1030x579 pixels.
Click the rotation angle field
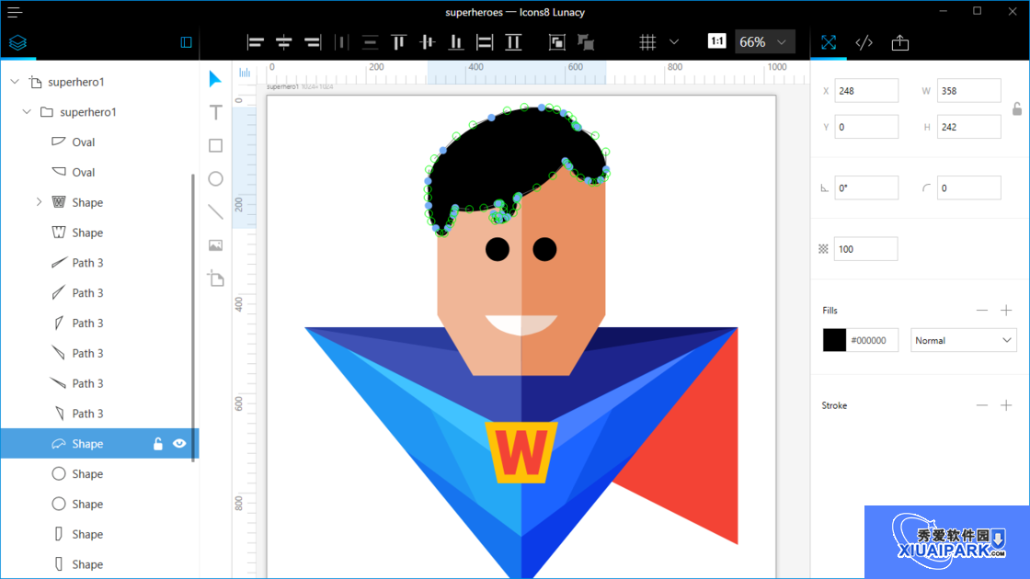point(866,187)
